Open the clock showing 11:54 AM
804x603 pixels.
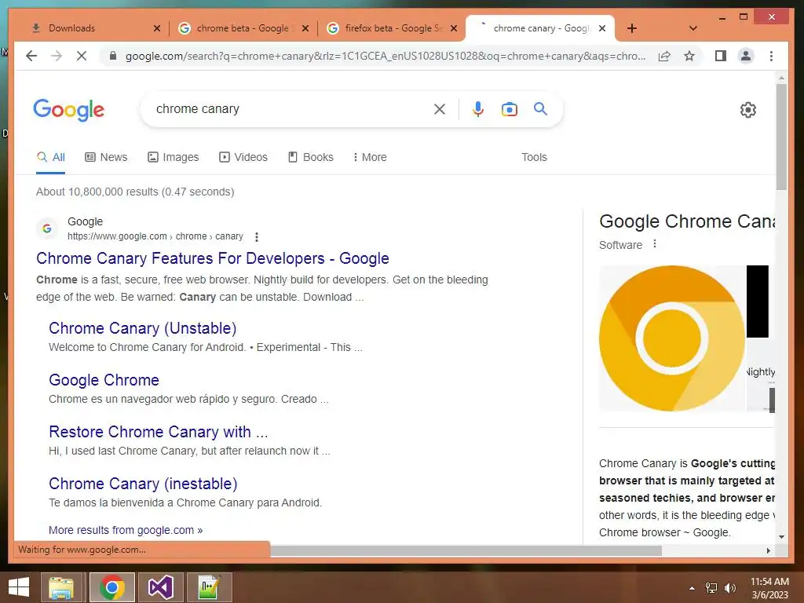[x=769, y=588]
